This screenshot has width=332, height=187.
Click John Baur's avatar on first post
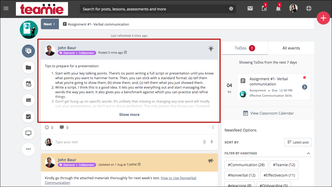(x=50, y=50)
